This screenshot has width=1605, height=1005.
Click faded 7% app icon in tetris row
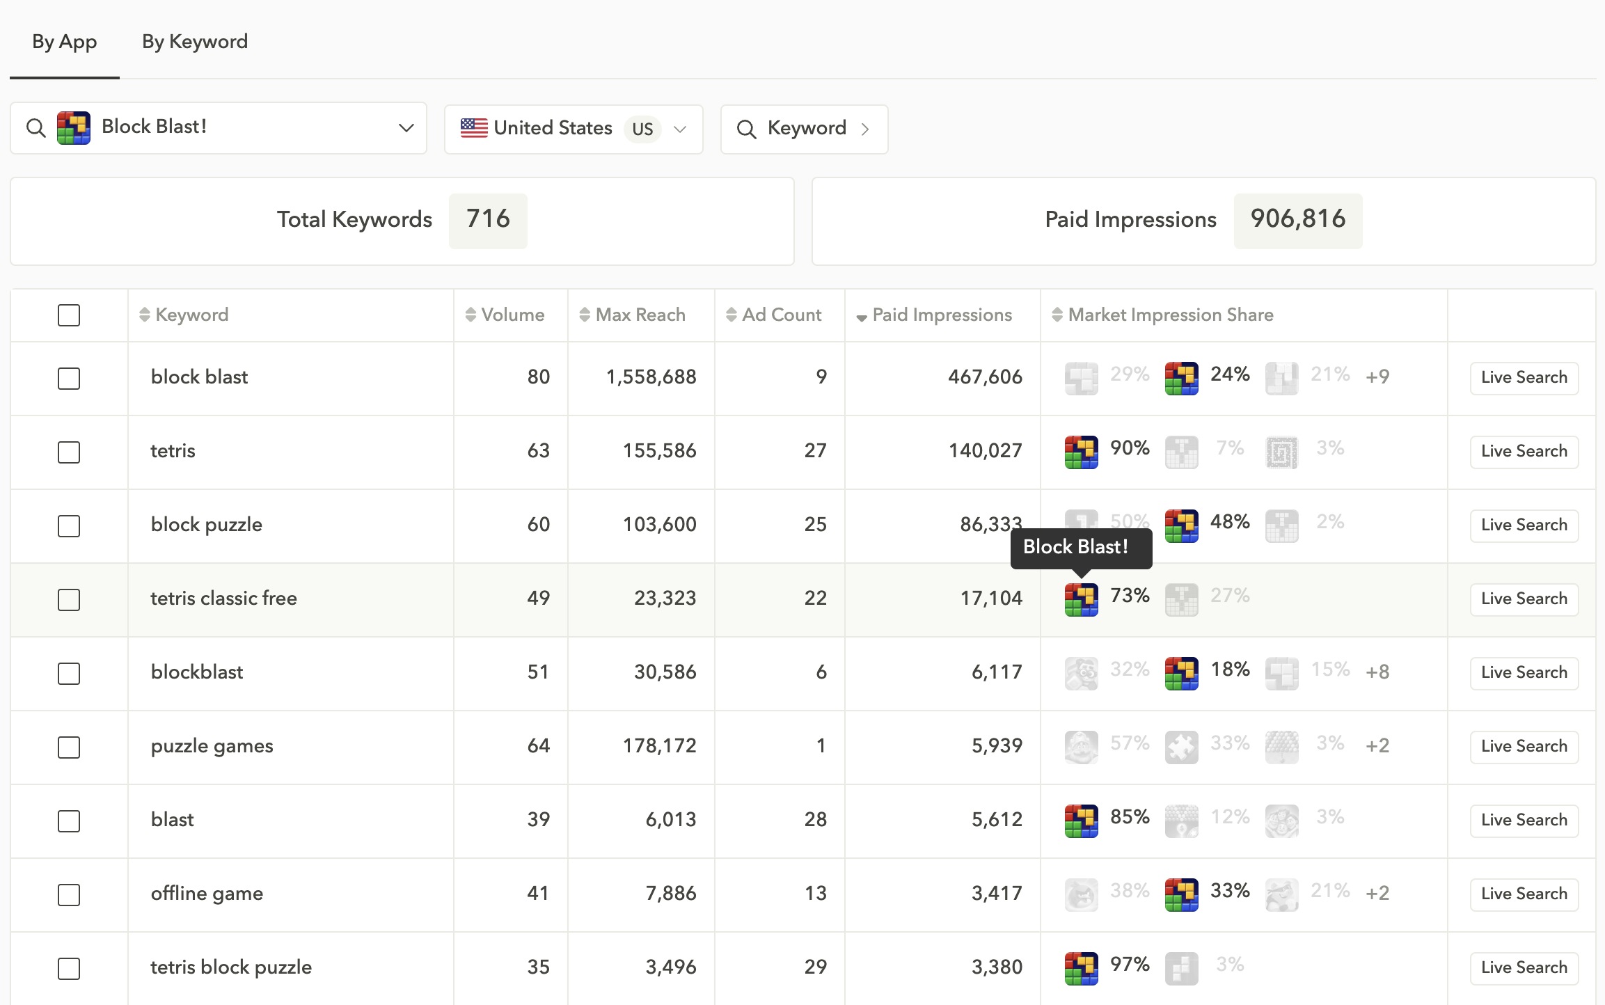pyautogui.click(x=1182, y=452)
